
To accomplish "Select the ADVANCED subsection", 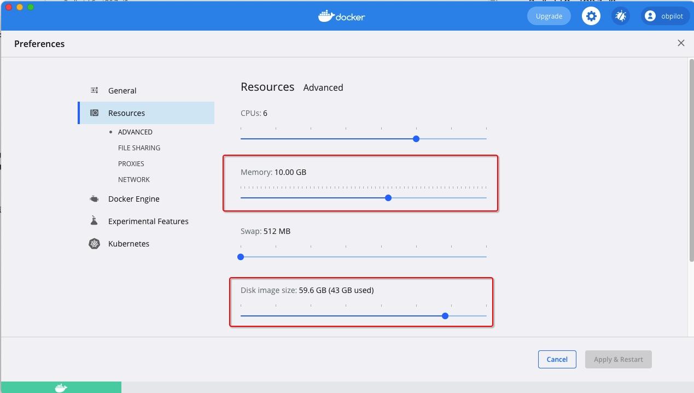I will coord(135,132).
